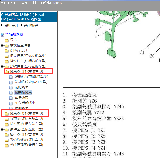Open the 前舱线束 page
The height and width of the screenshot is (158, 160).
pos(22,87)
